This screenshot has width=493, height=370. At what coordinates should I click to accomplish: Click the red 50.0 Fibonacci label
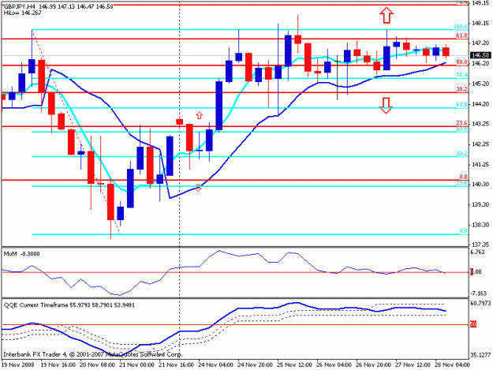462,62
